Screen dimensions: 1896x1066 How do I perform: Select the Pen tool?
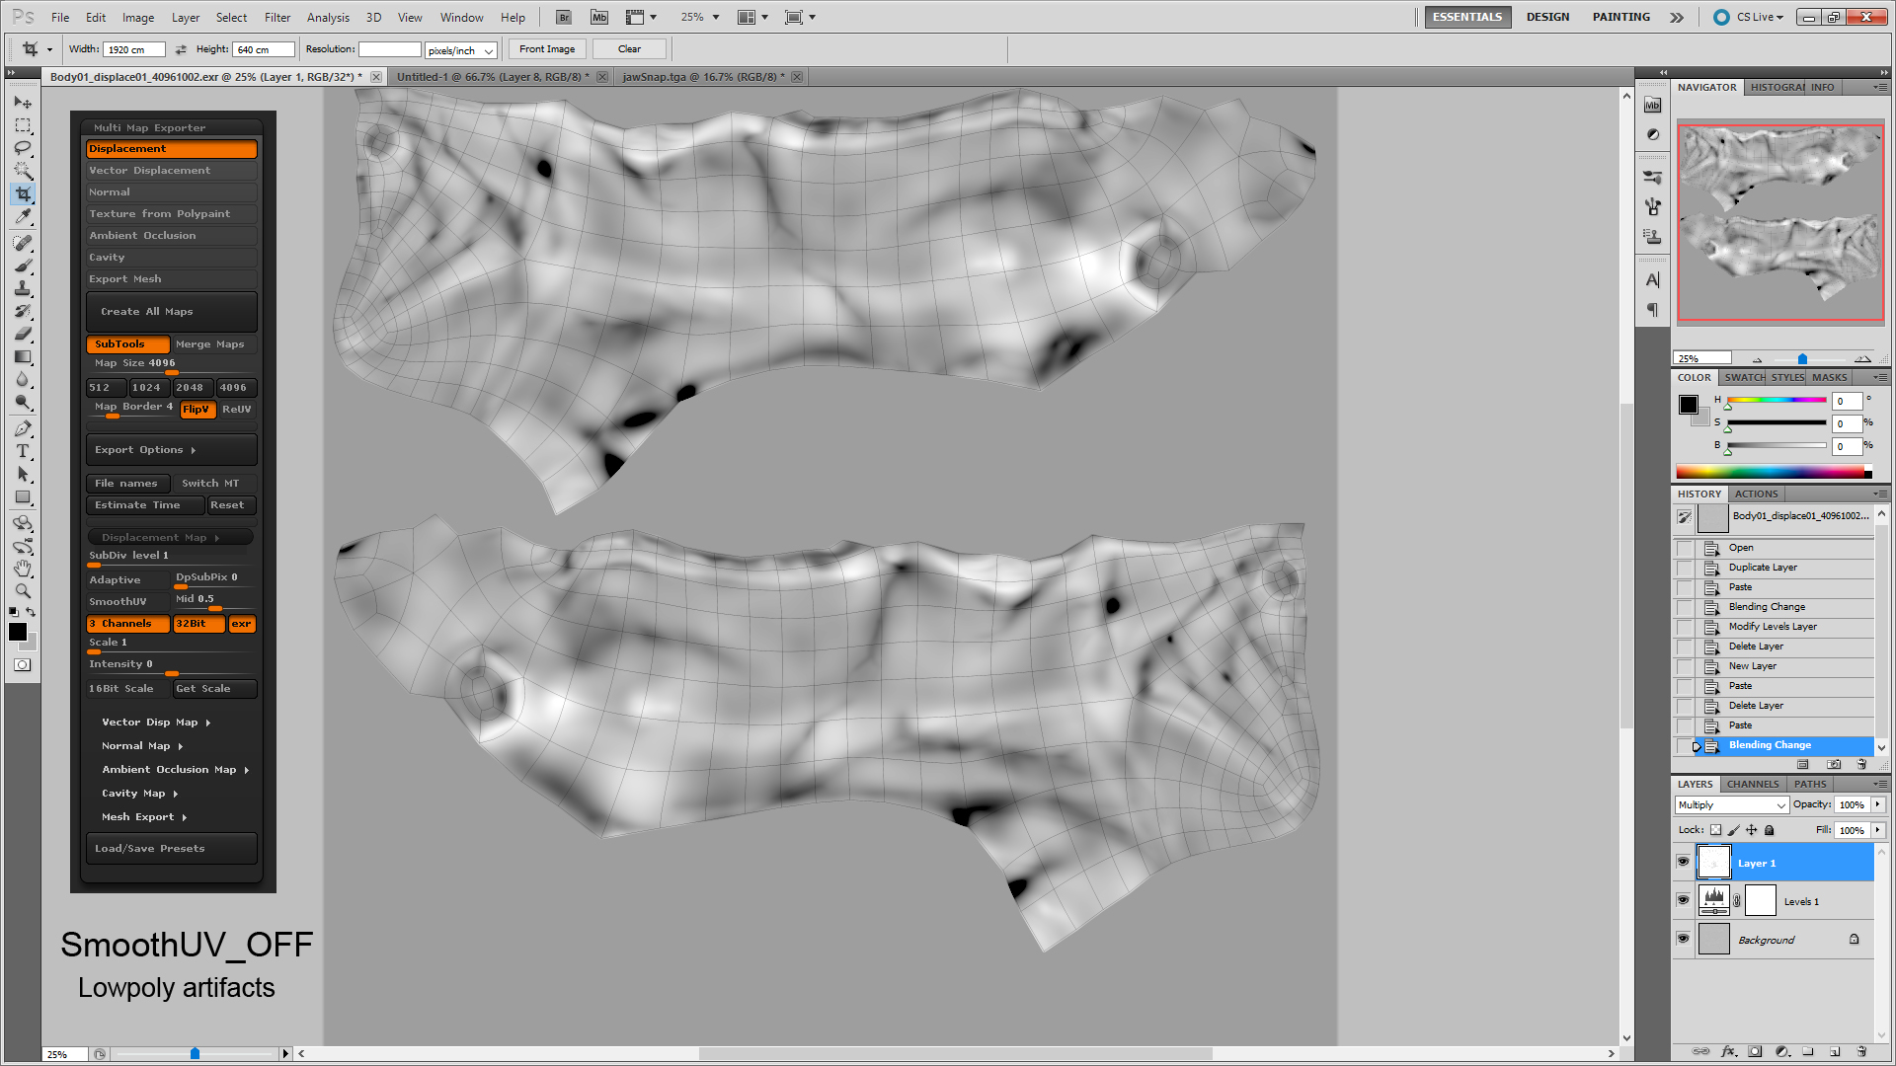click(23, 428)
